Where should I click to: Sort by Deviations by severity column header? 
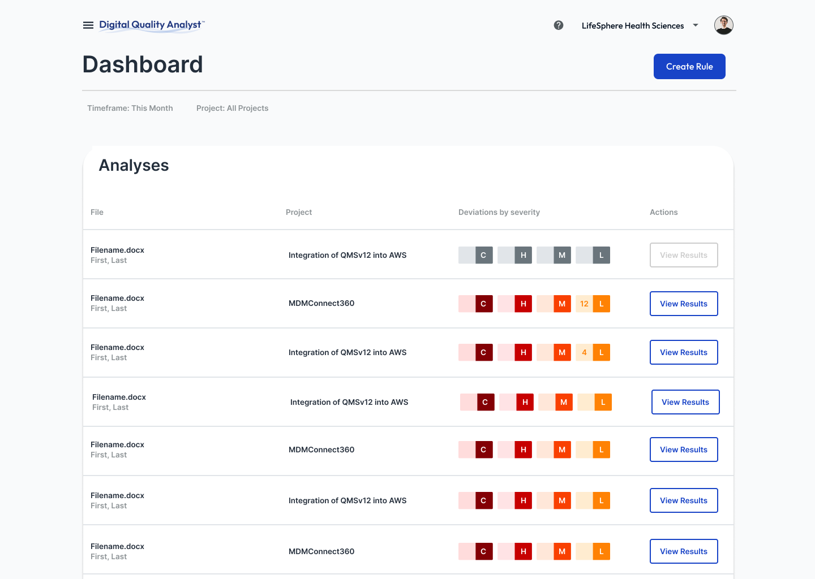[x=499, y=212]
